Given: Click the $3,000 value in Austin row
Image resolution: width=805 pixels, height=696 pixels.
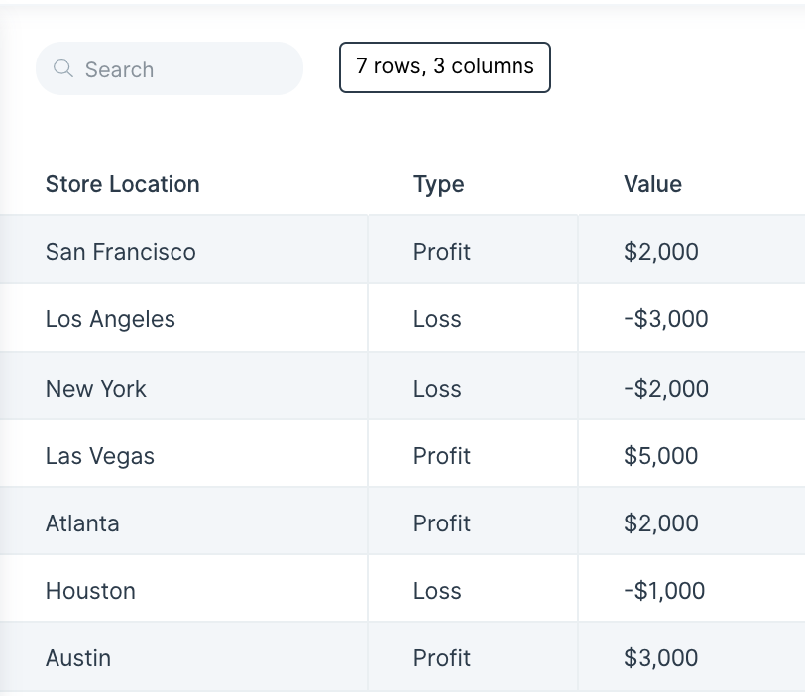Looking at the screenshot, I should (692, 656).
